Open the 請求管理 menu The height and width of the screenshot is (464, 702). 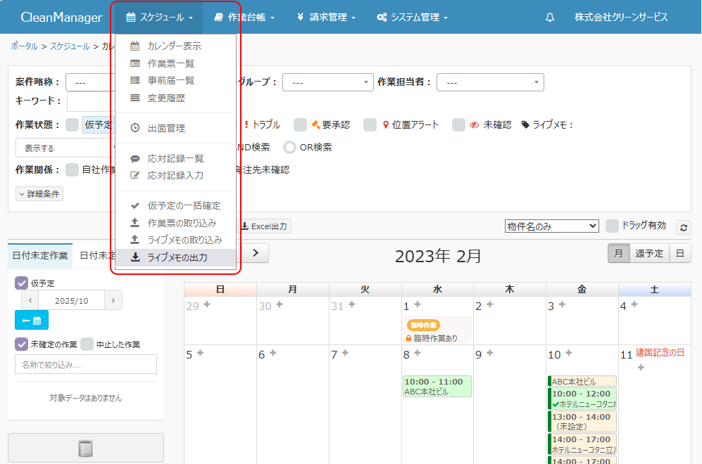tap(326, 17)
